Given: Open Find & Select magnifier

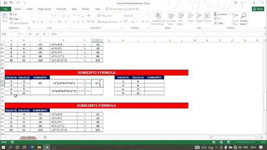Looking at the screenshot, I should [x=244, y=19].
